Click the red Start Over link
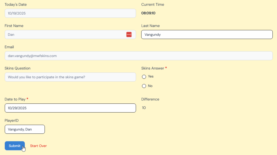Screen dimensions: 277x155 coord(38,146)
